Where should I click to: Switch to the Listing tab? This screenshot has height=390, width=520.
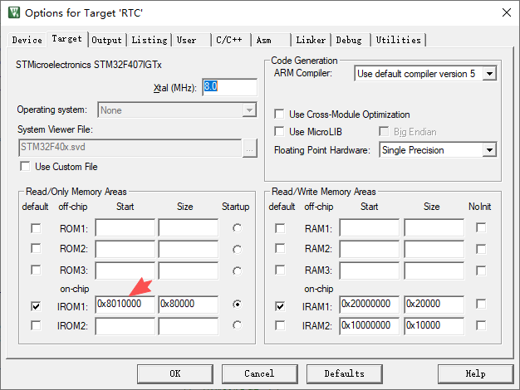(x=150, y=40)
